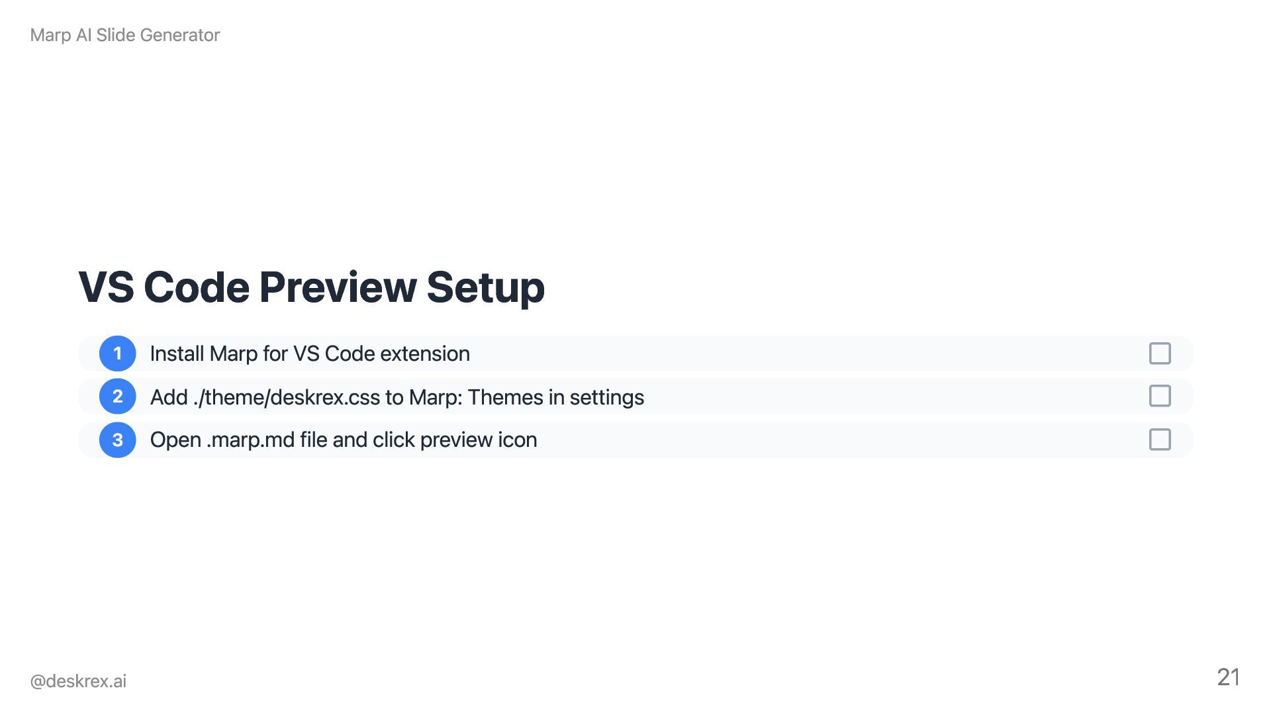Click the ./theme/deskrex.css path in step 2
The image size is (1271, 715).
pos(287,397)
